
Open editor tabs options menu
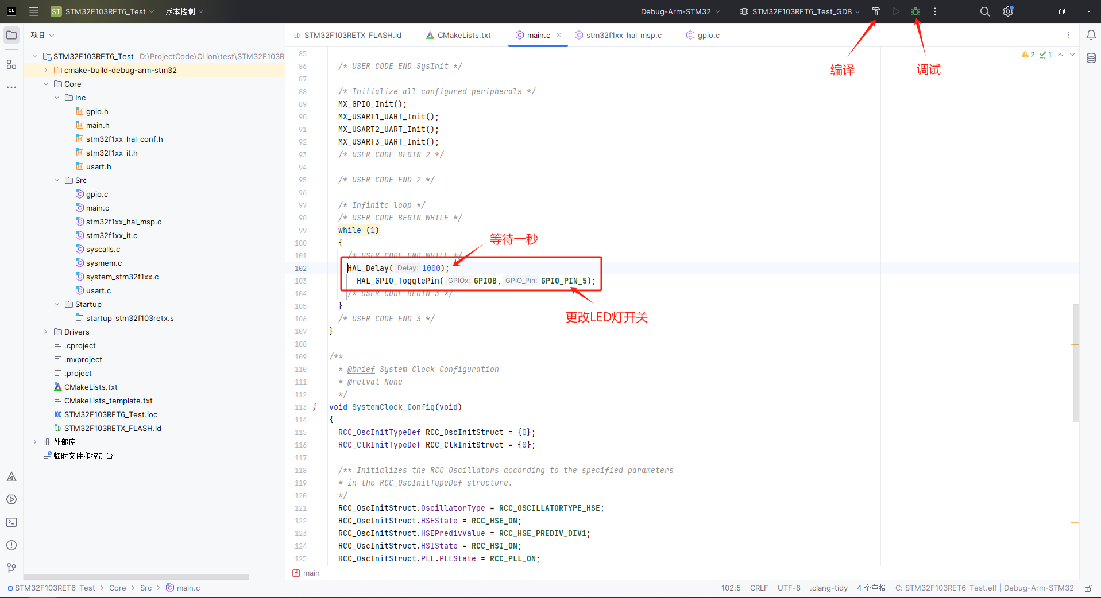[x=1068, y=35]
